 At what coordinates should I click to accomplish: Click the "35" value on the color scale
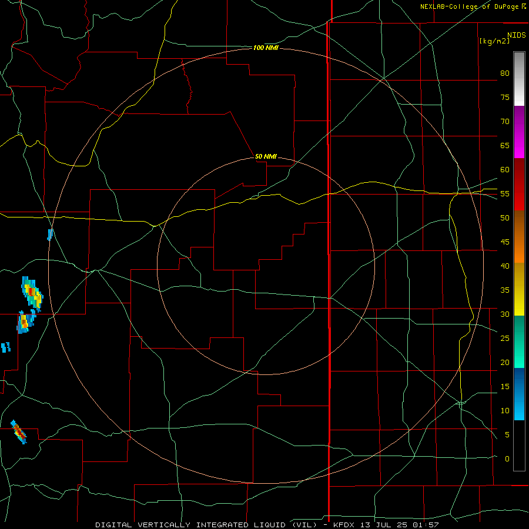[505, 290]
